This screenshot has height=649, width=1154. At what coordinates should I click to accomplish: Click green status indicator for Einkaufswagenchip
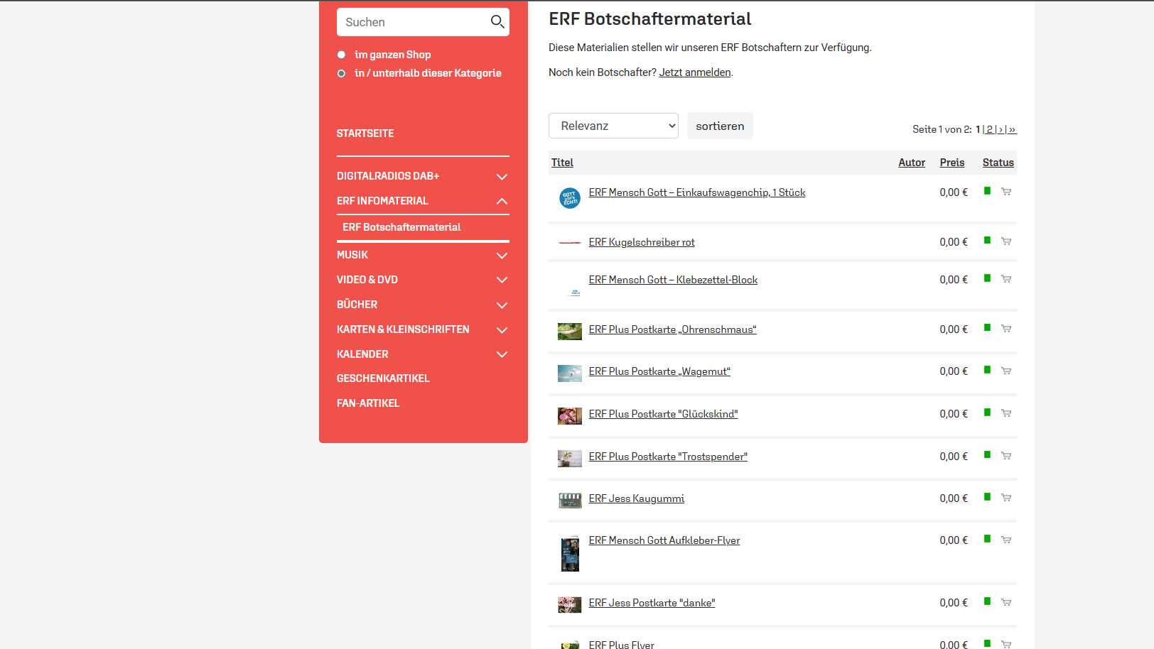click(x=987, y=190)
